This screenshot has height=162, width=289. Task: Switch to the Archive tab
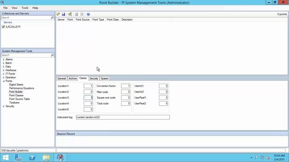(x=72, y=78)
